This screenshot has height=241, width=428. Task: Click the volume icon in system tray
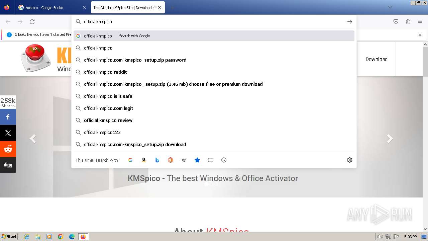tap(380, 237)
